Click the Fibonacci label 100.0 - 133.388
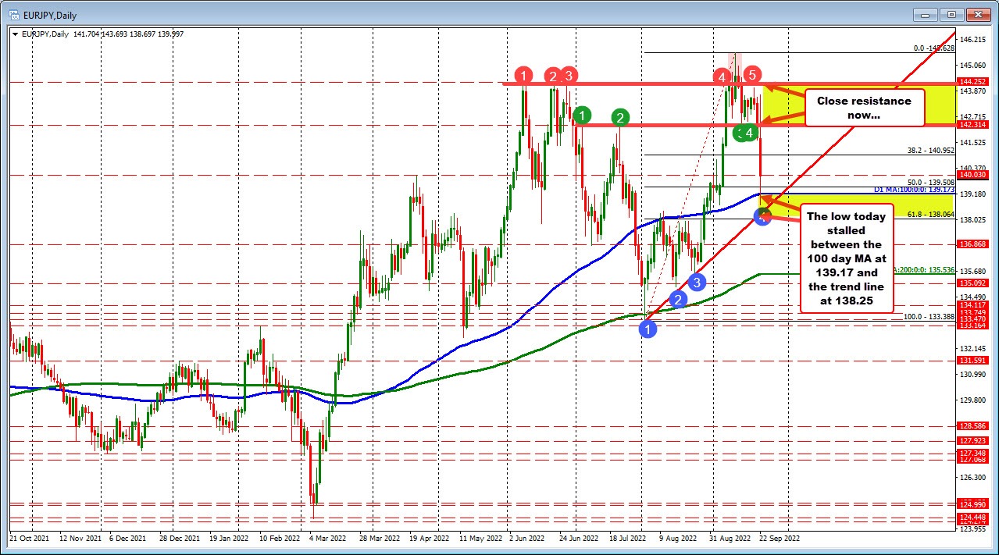The width and height of the screenshot is (999, 555). point(929,316)
